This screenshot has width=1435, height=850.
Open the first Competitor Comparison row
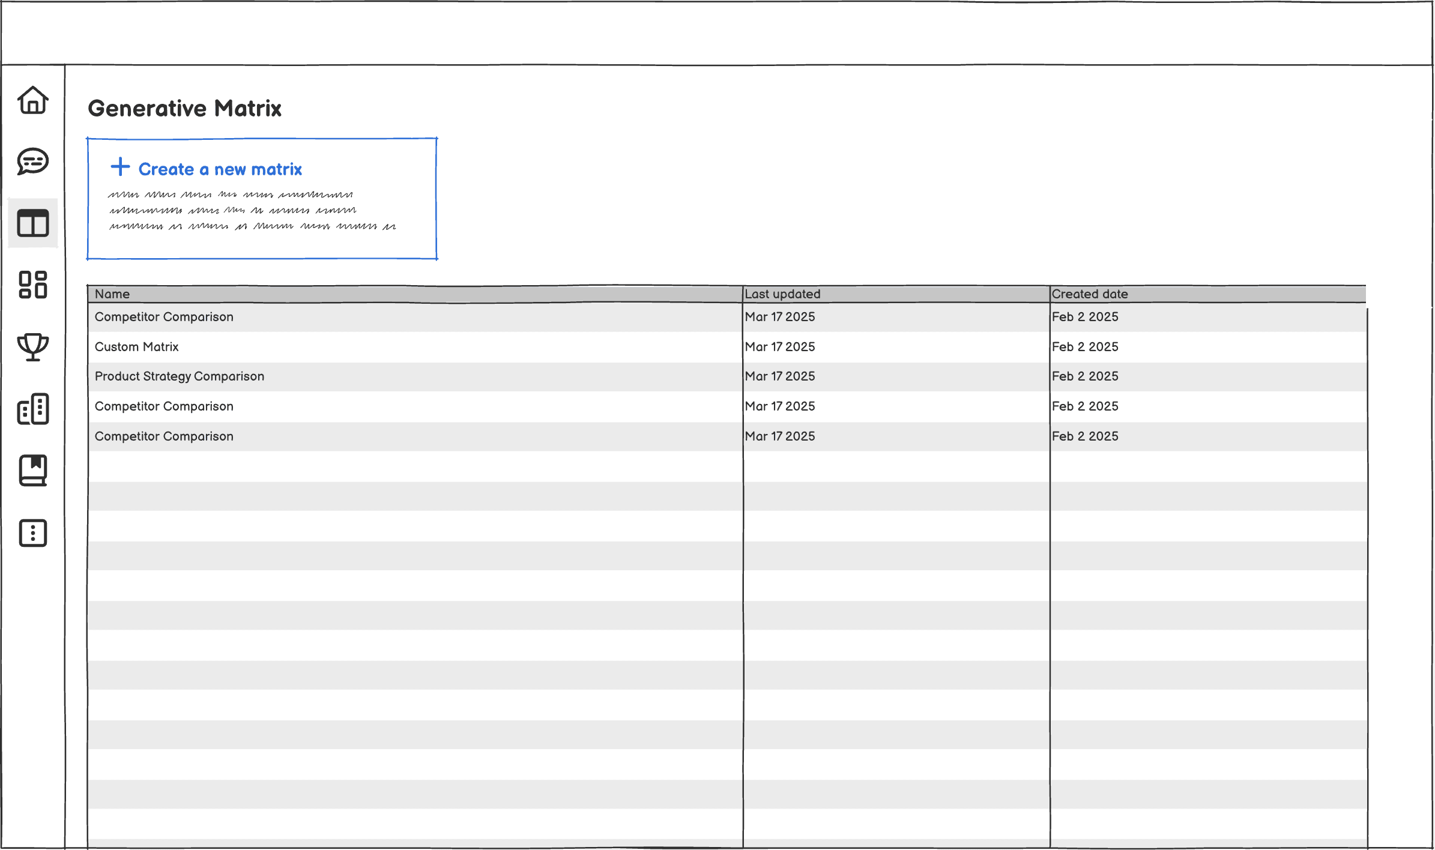pos(164,317)
